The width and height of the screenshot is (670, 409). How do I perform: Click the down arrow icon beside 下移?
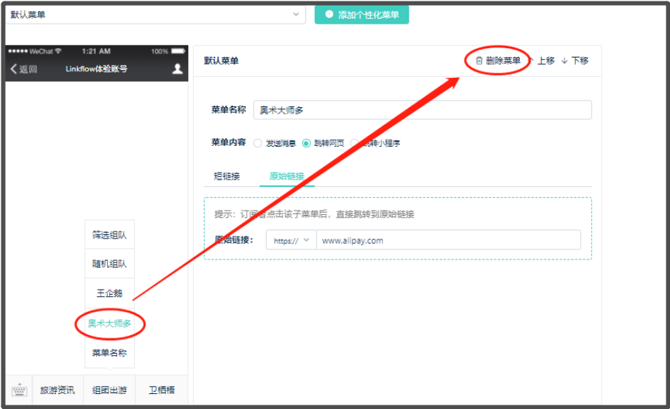click(x=564, y=61)
